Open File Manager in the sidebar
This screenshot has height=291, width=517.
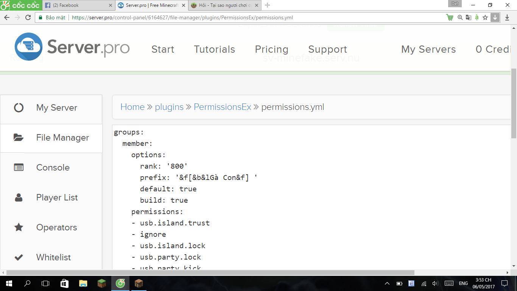point(51,138)
